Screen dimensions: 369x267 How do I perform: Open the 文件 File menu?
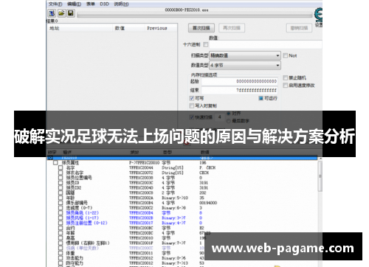click(55, 4)
